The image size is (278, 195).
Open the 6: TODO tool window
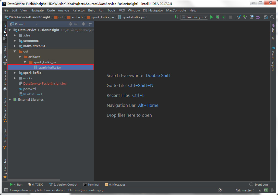[x=36, y=185]
